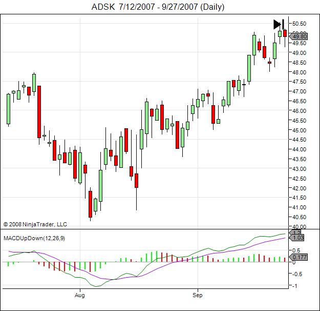Click the 49.00 price axis label
This screenshot has width=320, height=311.
299,53
